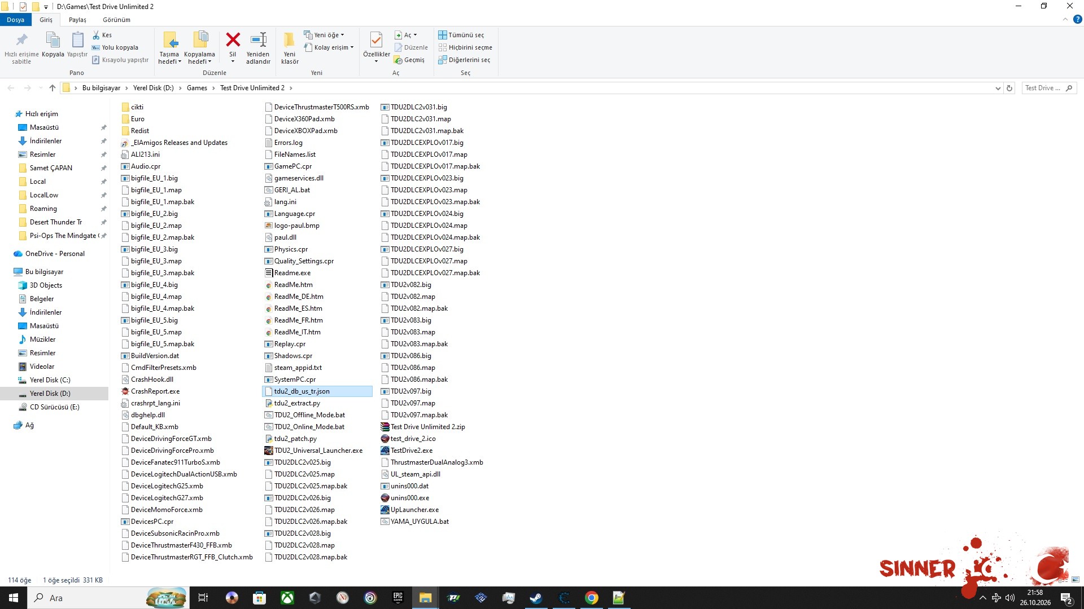Image resolution: width=1084 pixels, height=609 pixels.
Task: Click Games in the breadcrumb path
Action: 197,88
